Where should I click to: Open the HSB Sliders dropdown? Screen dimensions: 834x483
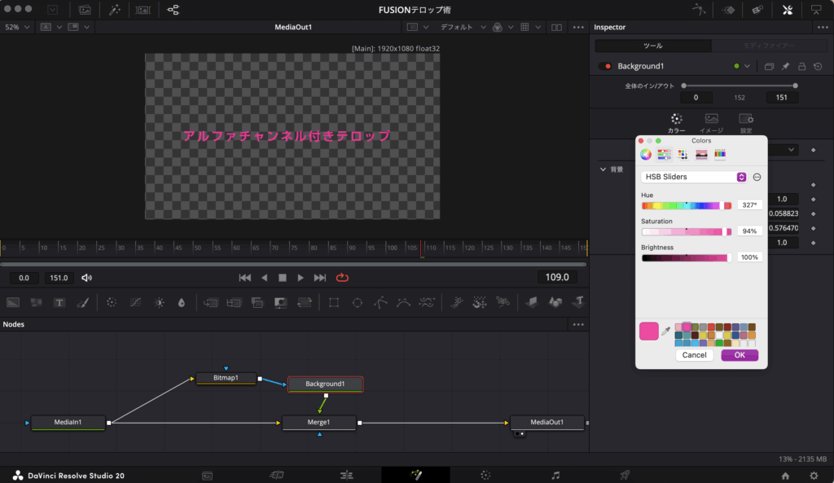[695, 177]
